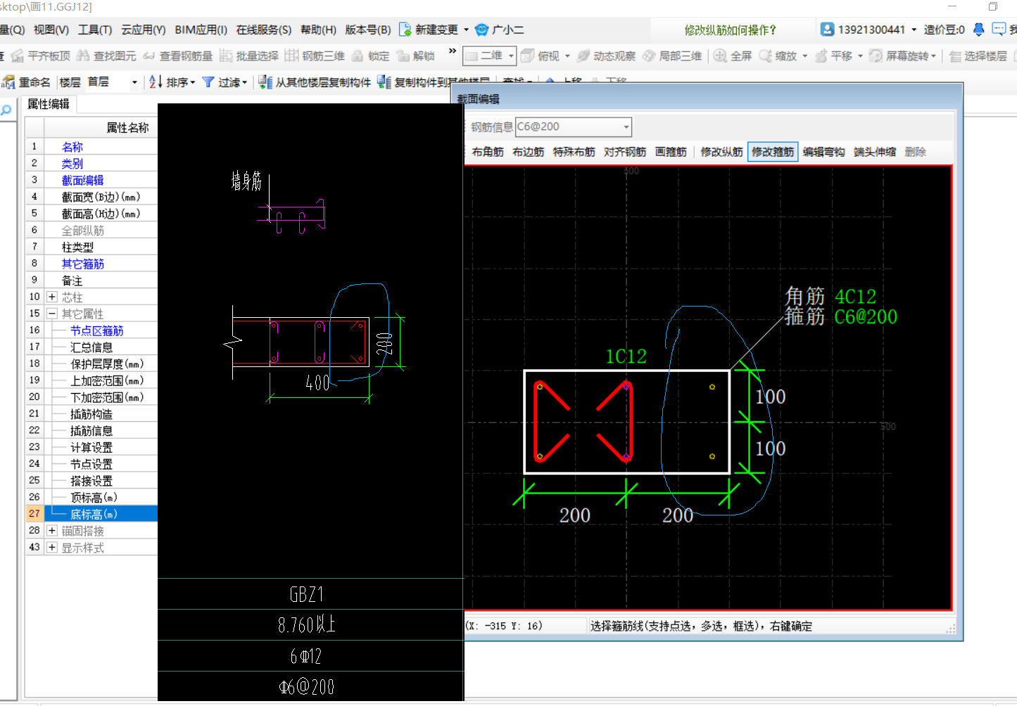Click the 全屏 fullscreen icon
Screen dimensions: 1017x706
(x=721, y=56)
